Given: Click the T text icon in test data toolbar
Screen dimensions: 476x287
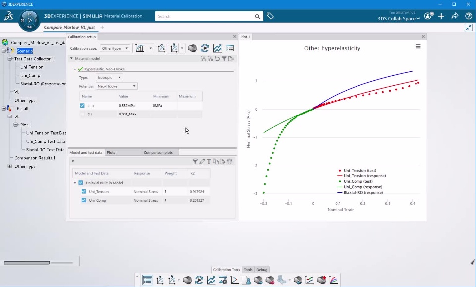Looking at the screenshot, I should [x=209, y=162].
